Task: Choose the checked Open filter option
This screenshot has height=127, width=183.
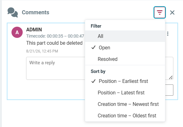Action: [125, 48]
